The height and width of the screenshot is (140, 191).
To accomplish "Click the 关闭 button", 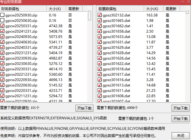I will point(181,136).
